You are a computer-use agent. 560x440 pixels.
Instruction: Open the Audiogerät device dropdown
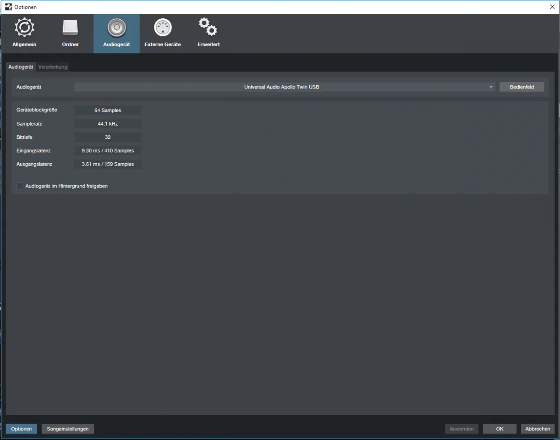[x=285, y=87]
